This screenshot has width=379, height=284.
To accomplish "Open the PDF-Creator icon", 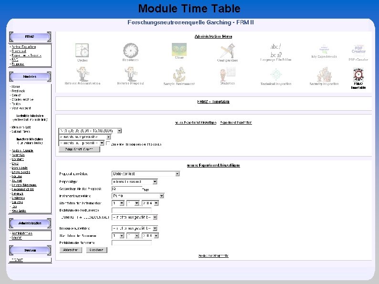I will [358, 51].
